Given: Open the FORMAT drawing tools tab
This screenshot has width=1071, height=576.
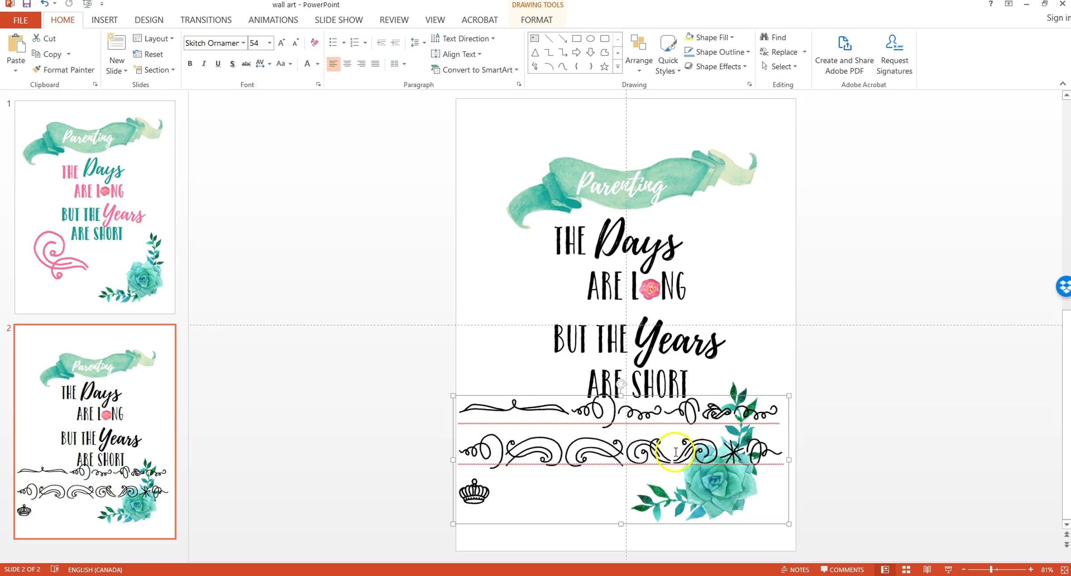Looking at the screenshot, I should click(x=536, y=20).
